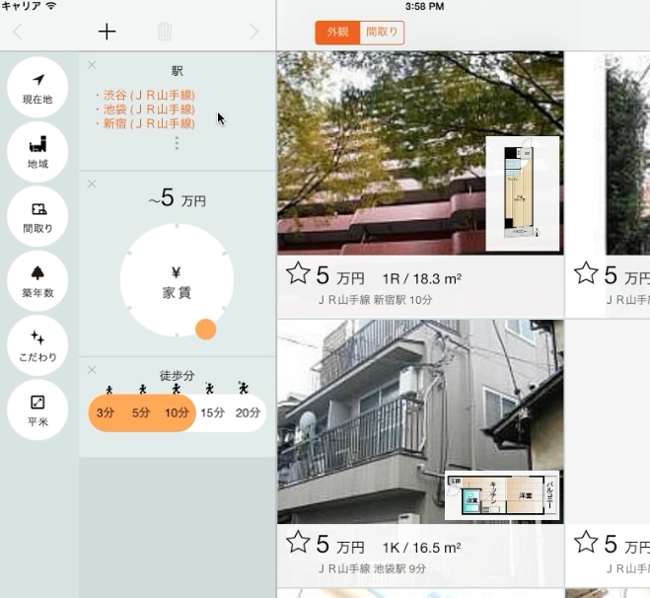
Task: Open the 平米 floor area filter
Action: pos(37,410)
